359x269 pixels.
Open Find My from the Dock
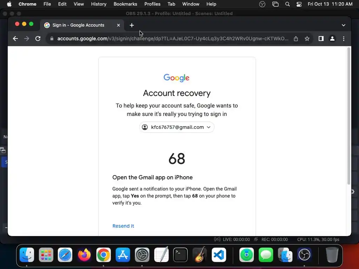(246, 255)
